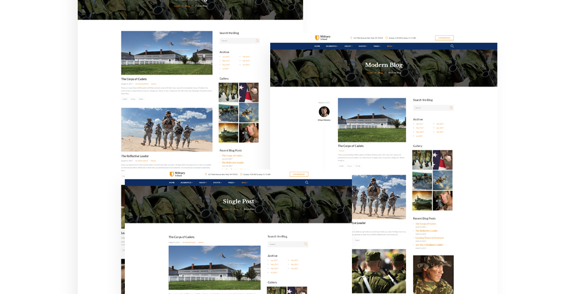Expand About menu on Single Post page
Screen dimensions: 568x294
[x=203, y=182]
